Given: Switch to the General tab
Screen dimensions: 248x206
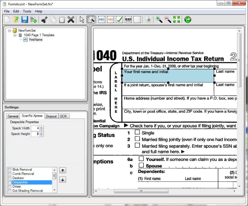Looking at the screenshot, I should (x=13, y=116).
